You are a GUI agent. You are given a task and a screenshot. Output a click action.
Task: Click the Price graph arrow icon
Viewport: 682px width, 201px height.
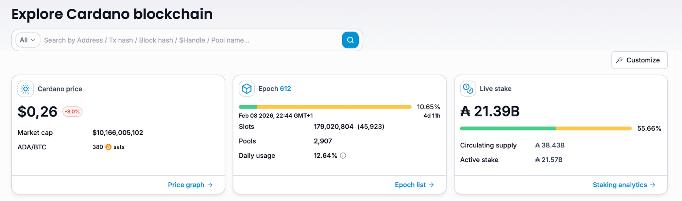coord(210,185)
